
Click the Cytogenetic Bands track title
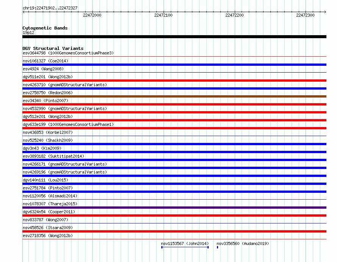click(x=45, y=28)
